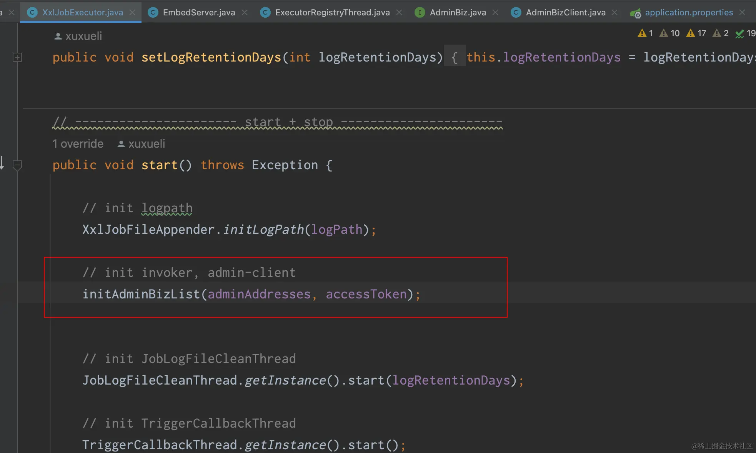Switch to the XxlJobExecutor.java tab
Viewport: 756px width, 453px height.
click(x=82, y=12)
